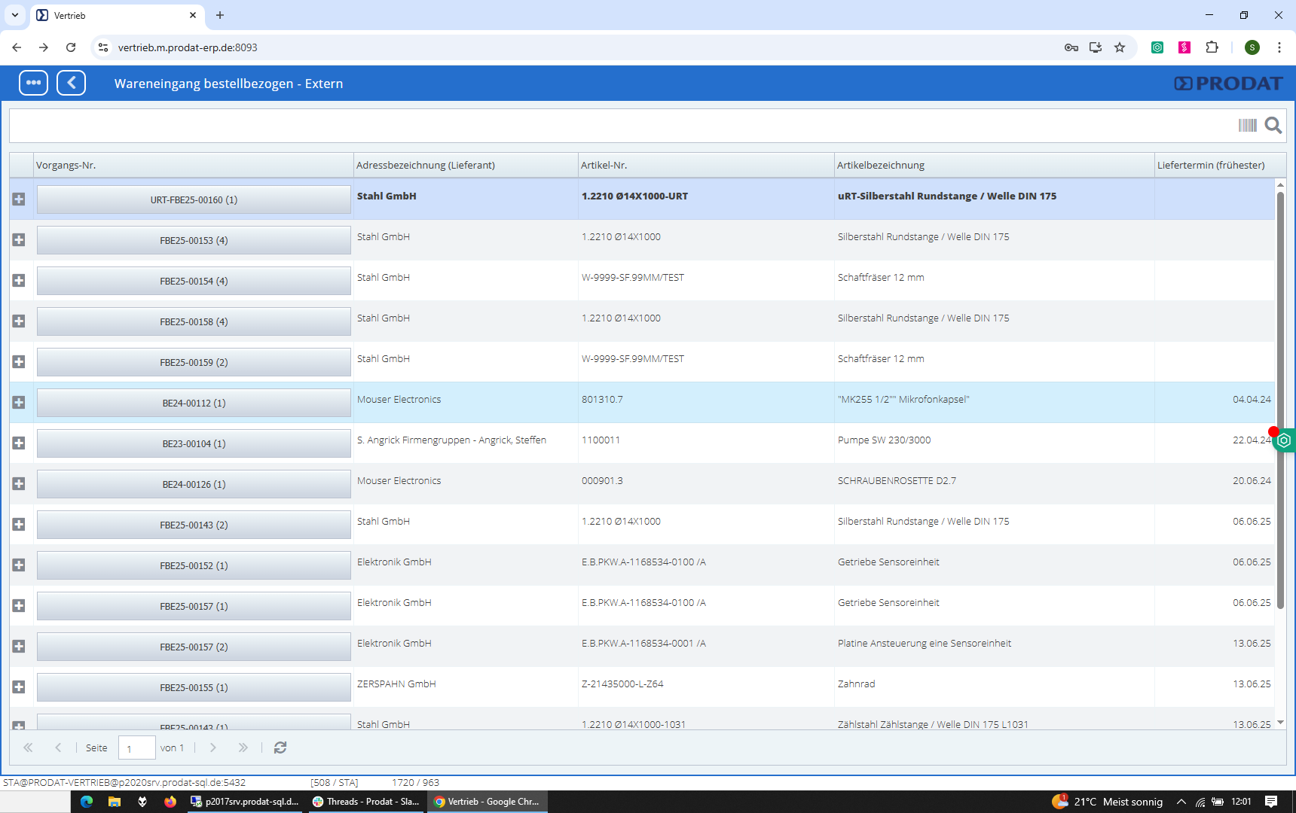Sort by Artikel-Nr. column header
Screen dimensions: 1296x813
coord(705,165)
